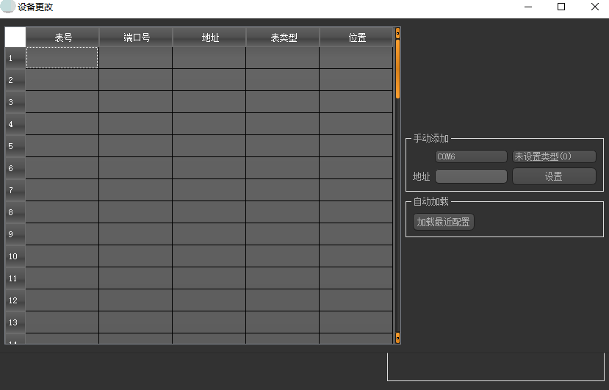This screenshot has width=609, height=390.
Task: Click the app icon in title bar
Action: [x=8, y=7]
